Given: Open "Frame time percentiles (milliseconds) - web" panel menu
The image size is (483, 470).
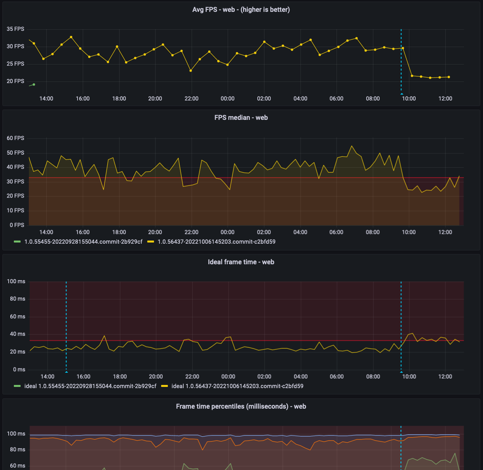Looking at the screenshot, I should click(x=241, y=406).
